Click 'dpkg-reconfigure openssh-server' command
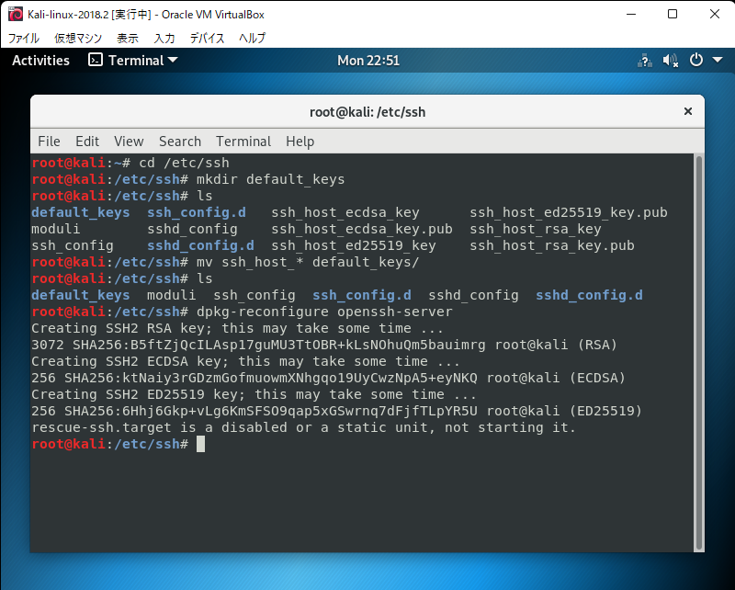The height and width of the screenshot is (590, 735). pyautogui.click(x=325, y=312)
